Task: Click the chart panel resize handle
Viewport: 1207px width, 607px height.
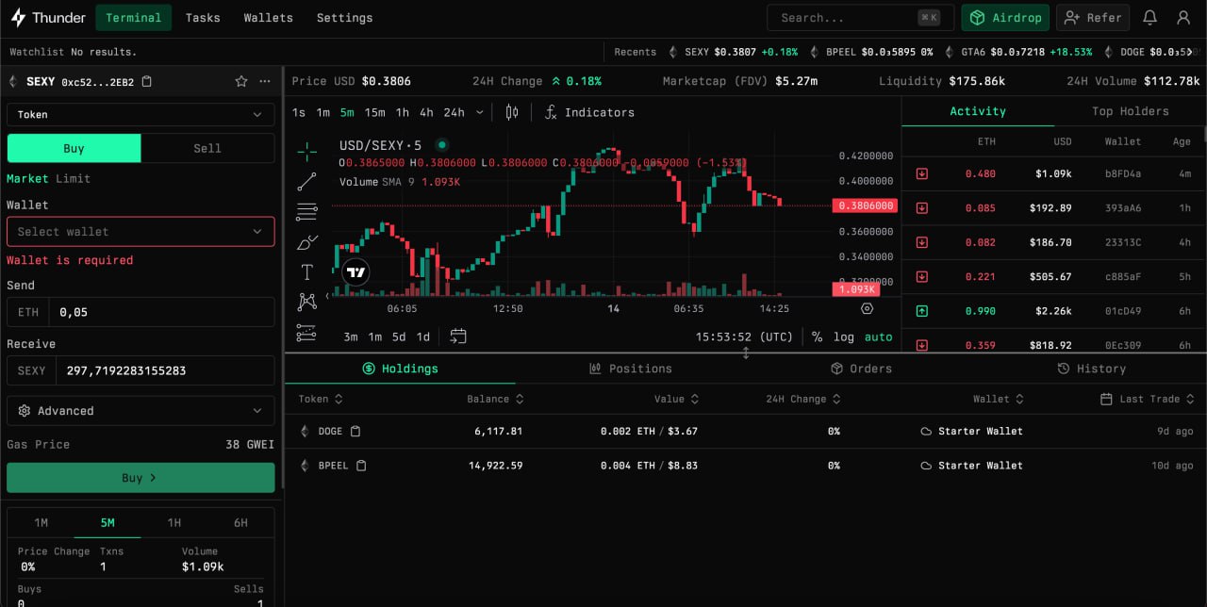Action: click(x=746, y=353)
